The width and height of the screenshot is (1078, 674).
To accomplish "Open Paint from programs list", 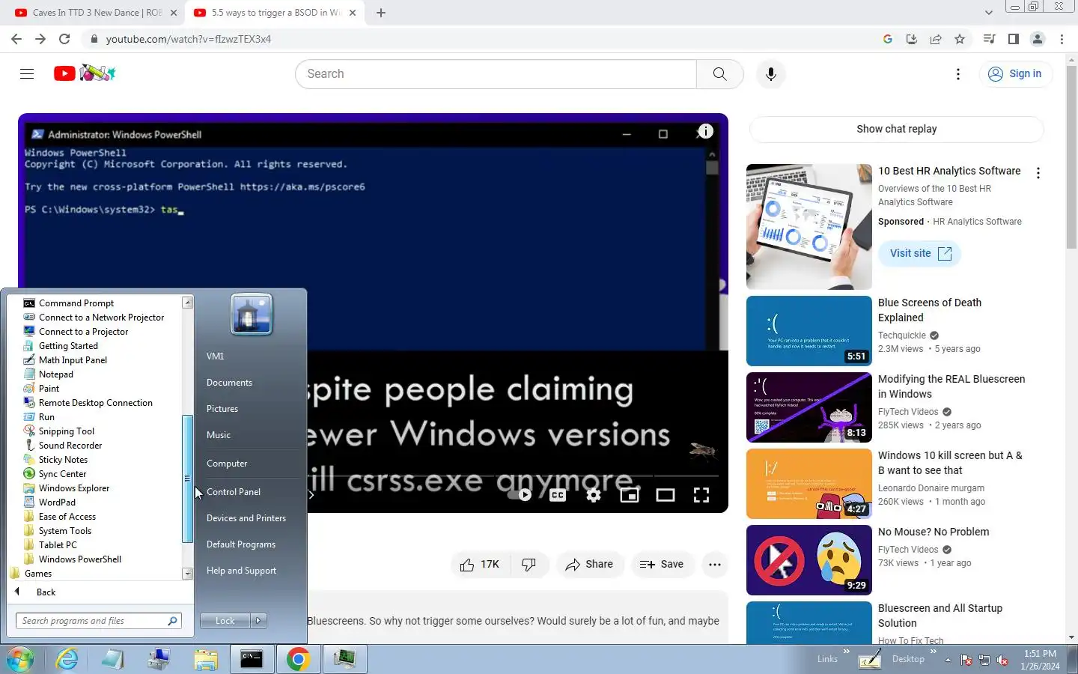I will 49,389.
